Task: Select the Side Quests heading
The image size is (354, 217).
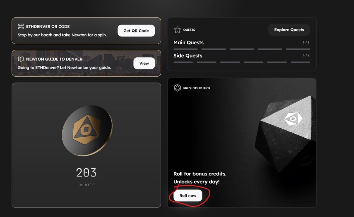Action: (x=188, y=56)
